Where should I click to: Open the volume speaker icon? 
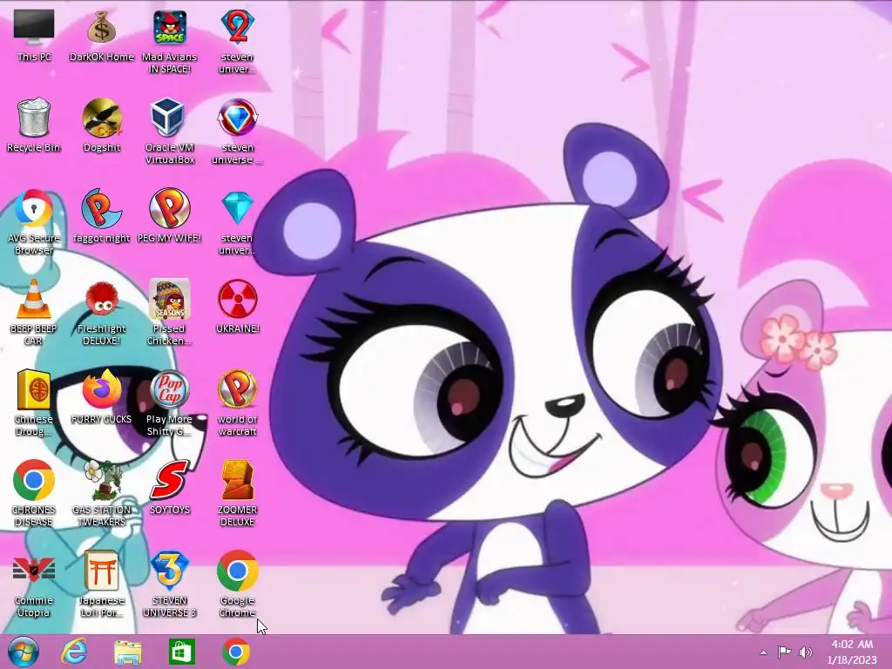coord(805,652)
